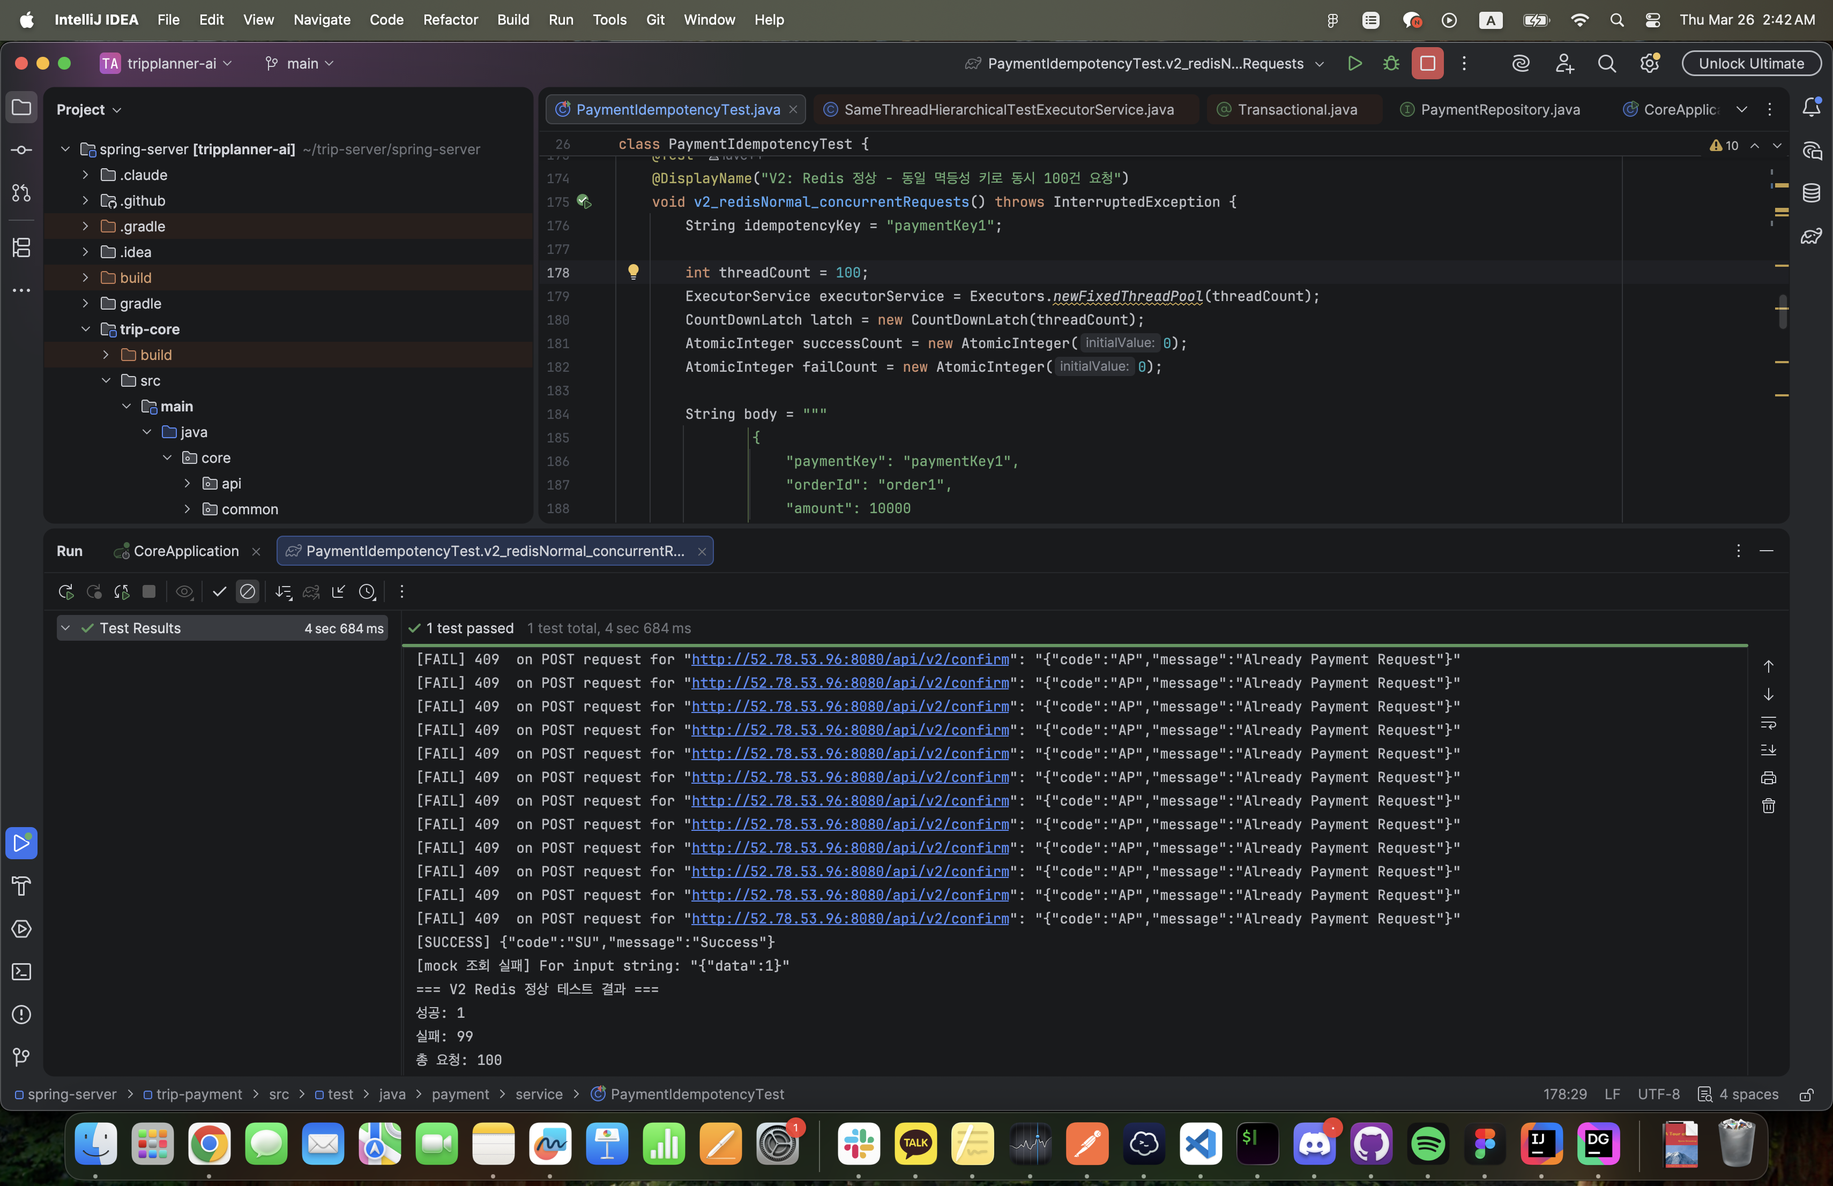The width and height of the screenshot is (1833, 1186).
Task: Open the Database tool window icon
Action: coord(1812,193)
